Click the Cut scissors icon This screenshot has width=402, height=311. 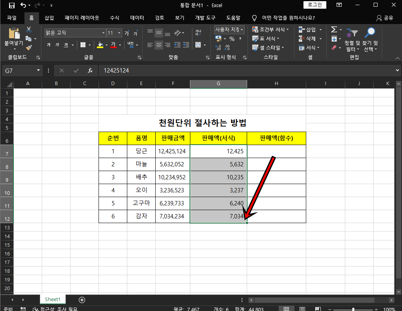tap(29, 30)
